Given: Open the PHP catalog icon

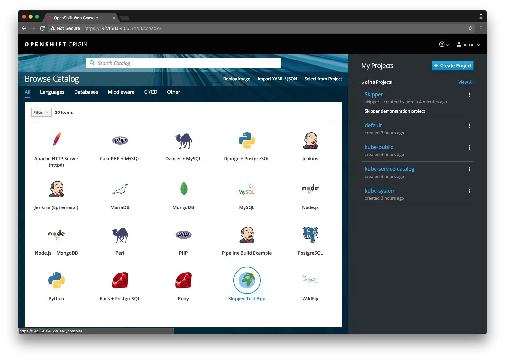Looking at the screenshot, I should (184, 234).
